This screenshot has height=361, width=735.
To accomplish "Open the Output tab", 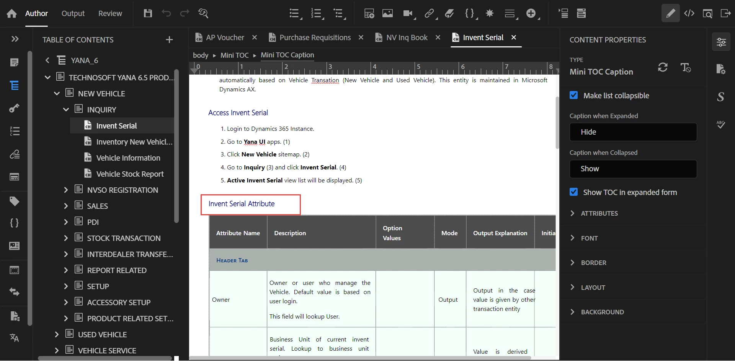I will [73, 13].
